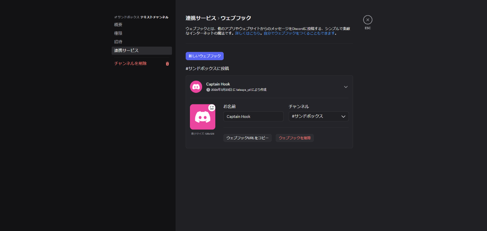Viewport: 487px width, 231px height.
Task: Select 連携サービス in the sidebar
Action: (x=142, y=50)
